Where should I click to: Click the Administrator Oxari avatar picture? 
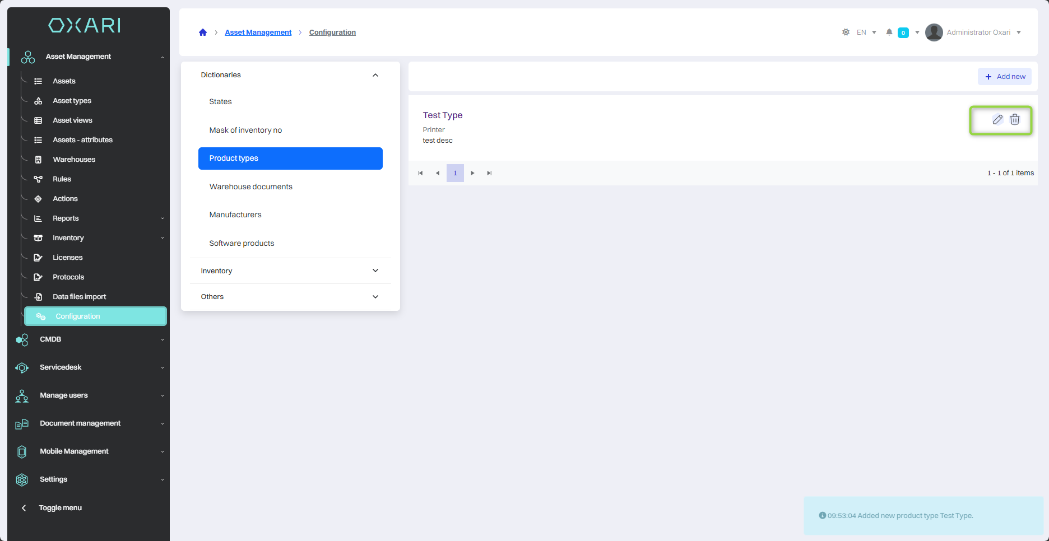click(x=934, y=32)
